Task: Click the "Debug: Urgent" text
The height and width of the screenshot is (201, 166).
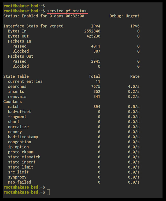Action: click(x=124, y=16)
